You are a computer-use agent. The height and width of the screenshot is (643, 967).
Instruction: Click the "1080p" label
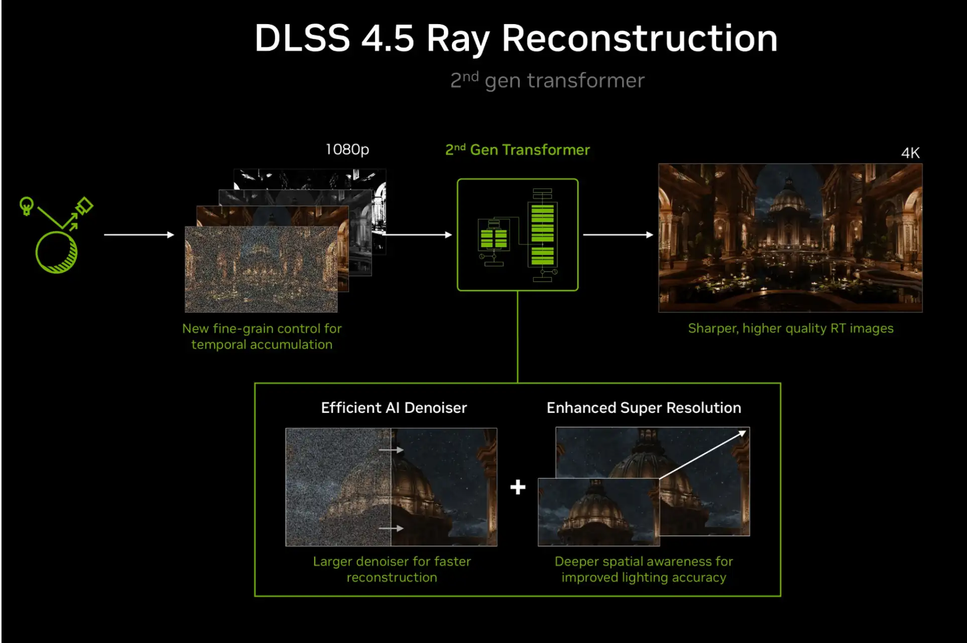[x=347, y=149]
